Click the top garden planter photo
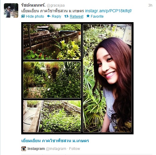The width and height of the screenshot is (156, 155). [52, 42]
